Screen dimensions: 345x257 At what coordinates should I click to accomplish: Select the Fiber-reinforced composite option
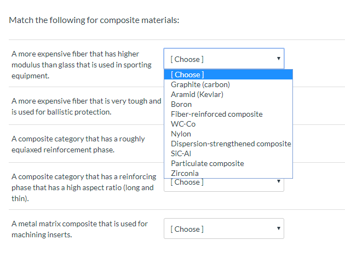tap(216, 114)
